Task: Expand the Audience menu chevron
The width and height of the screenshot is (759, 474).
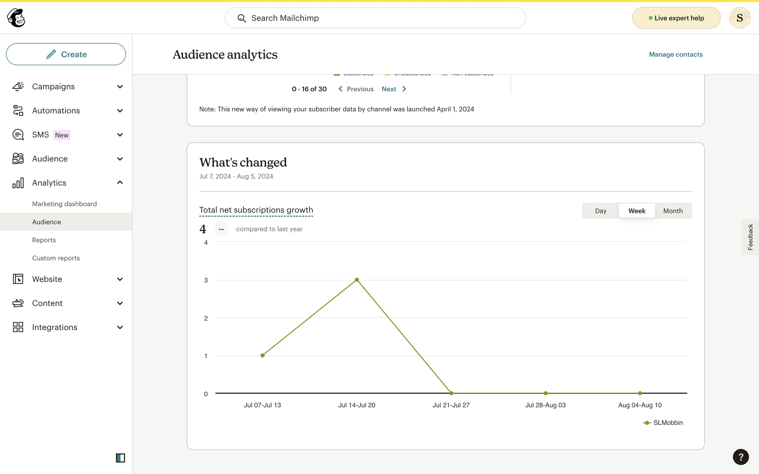Action: click(x=120, y=159)
